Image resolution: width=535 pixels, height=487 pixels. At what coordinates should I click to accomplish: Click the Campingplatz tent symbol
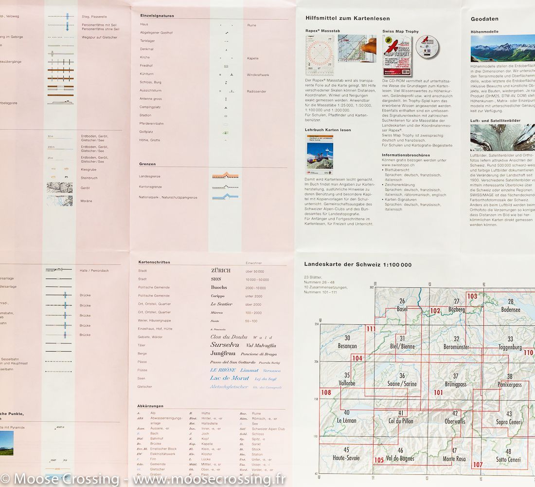226,107
